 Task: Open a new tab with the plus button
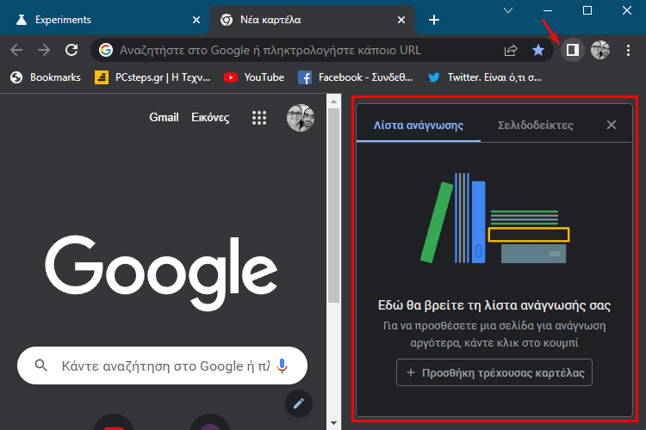(x=434, y=20)
